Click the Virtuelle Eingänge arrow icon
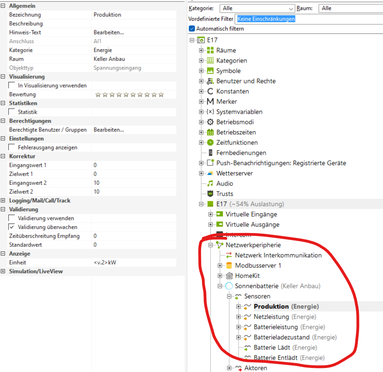The height and width of the screenshot is (372, 383). pos(220,214)
